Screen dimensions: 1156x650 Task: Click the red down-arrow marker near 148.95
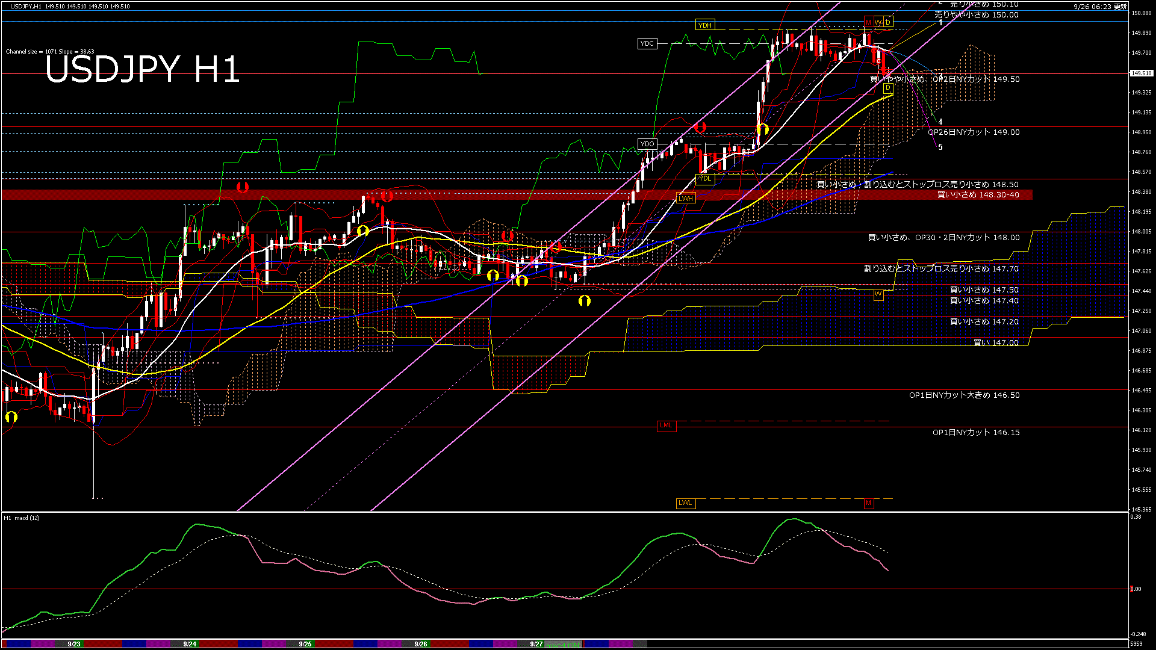pos(700,127)
